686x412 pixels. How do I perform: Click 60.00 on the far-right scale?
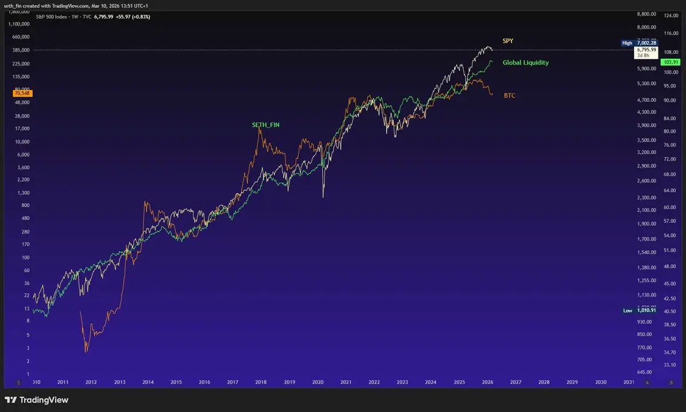670,207
